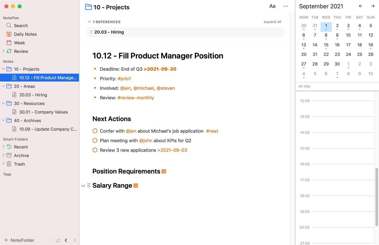Viewport: 379px width, 245px height.
Task: Go to next month with right arrow
Action: (373, 6)
